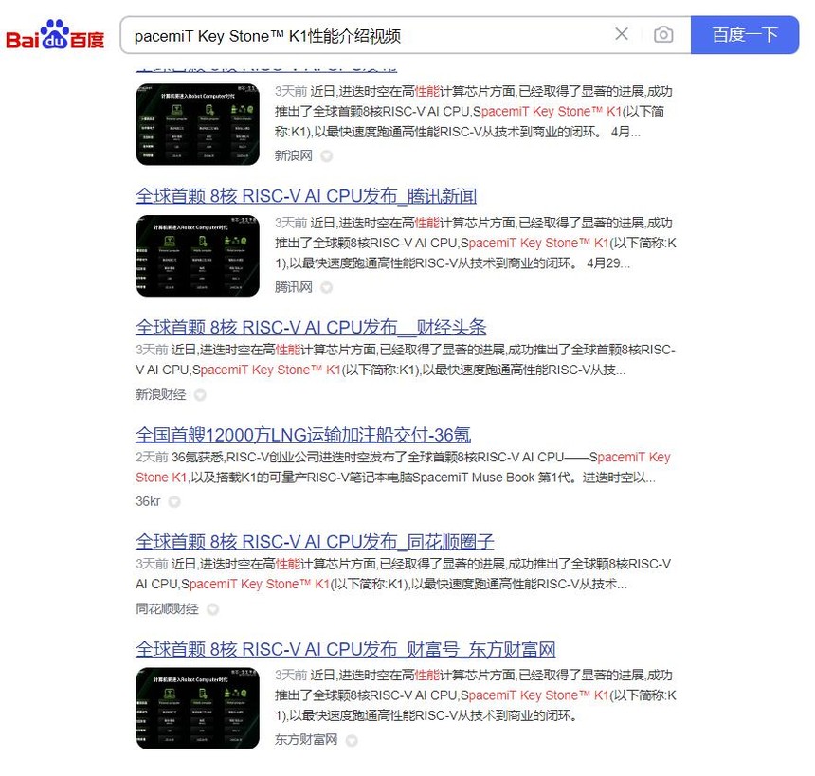The height and width of the screenshot is (776, 815).
Task: Open the 腾讯新闻 RISC-V AI CPU result title
Action: 306,196
